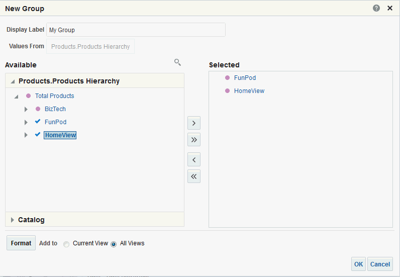This screenshot has height=277, width=400.
Task: Click the Move All right double arrow
Action: tap(194, 139)
